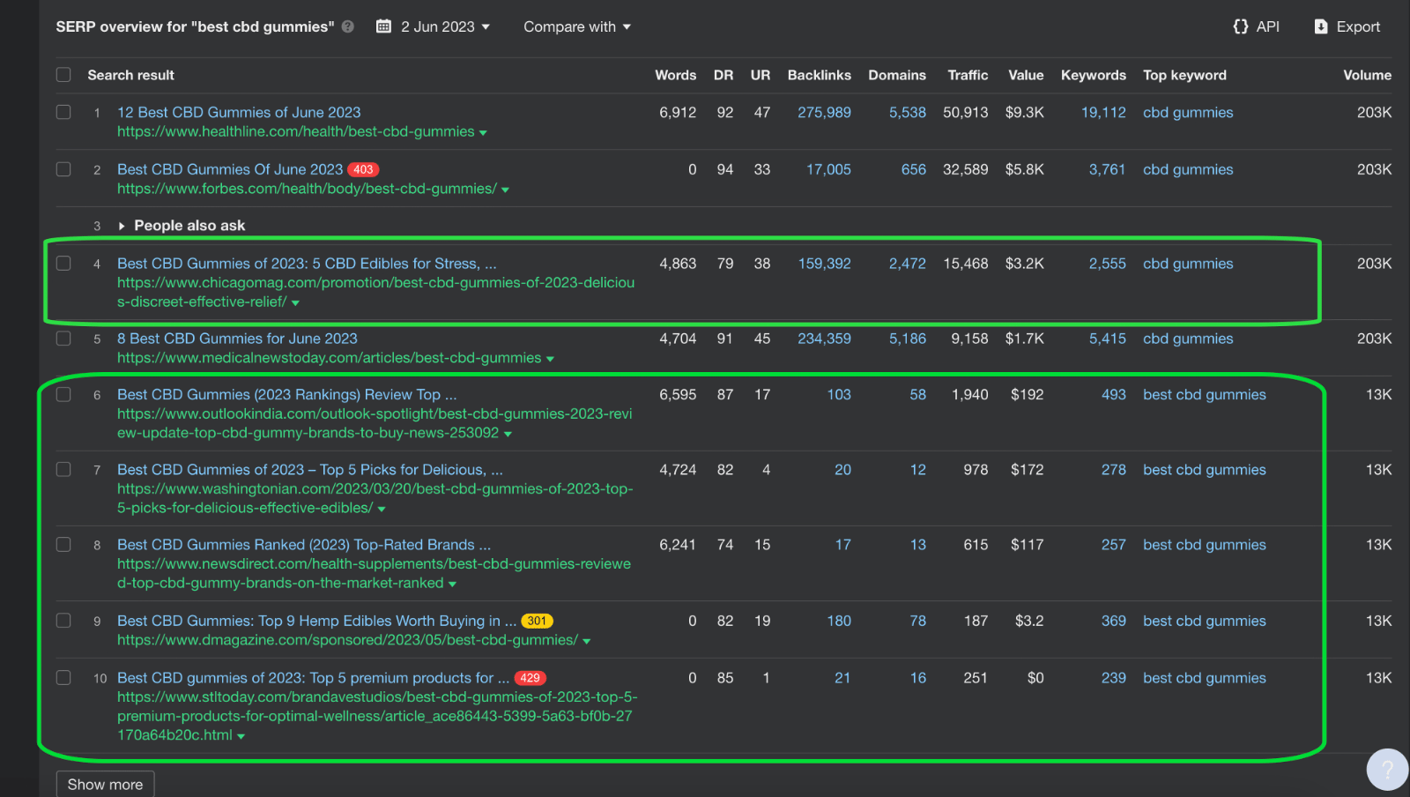The image size is (1410, 797).
Task: Open the dmagazine.com sponsored URL
Action: pos(347,640)
